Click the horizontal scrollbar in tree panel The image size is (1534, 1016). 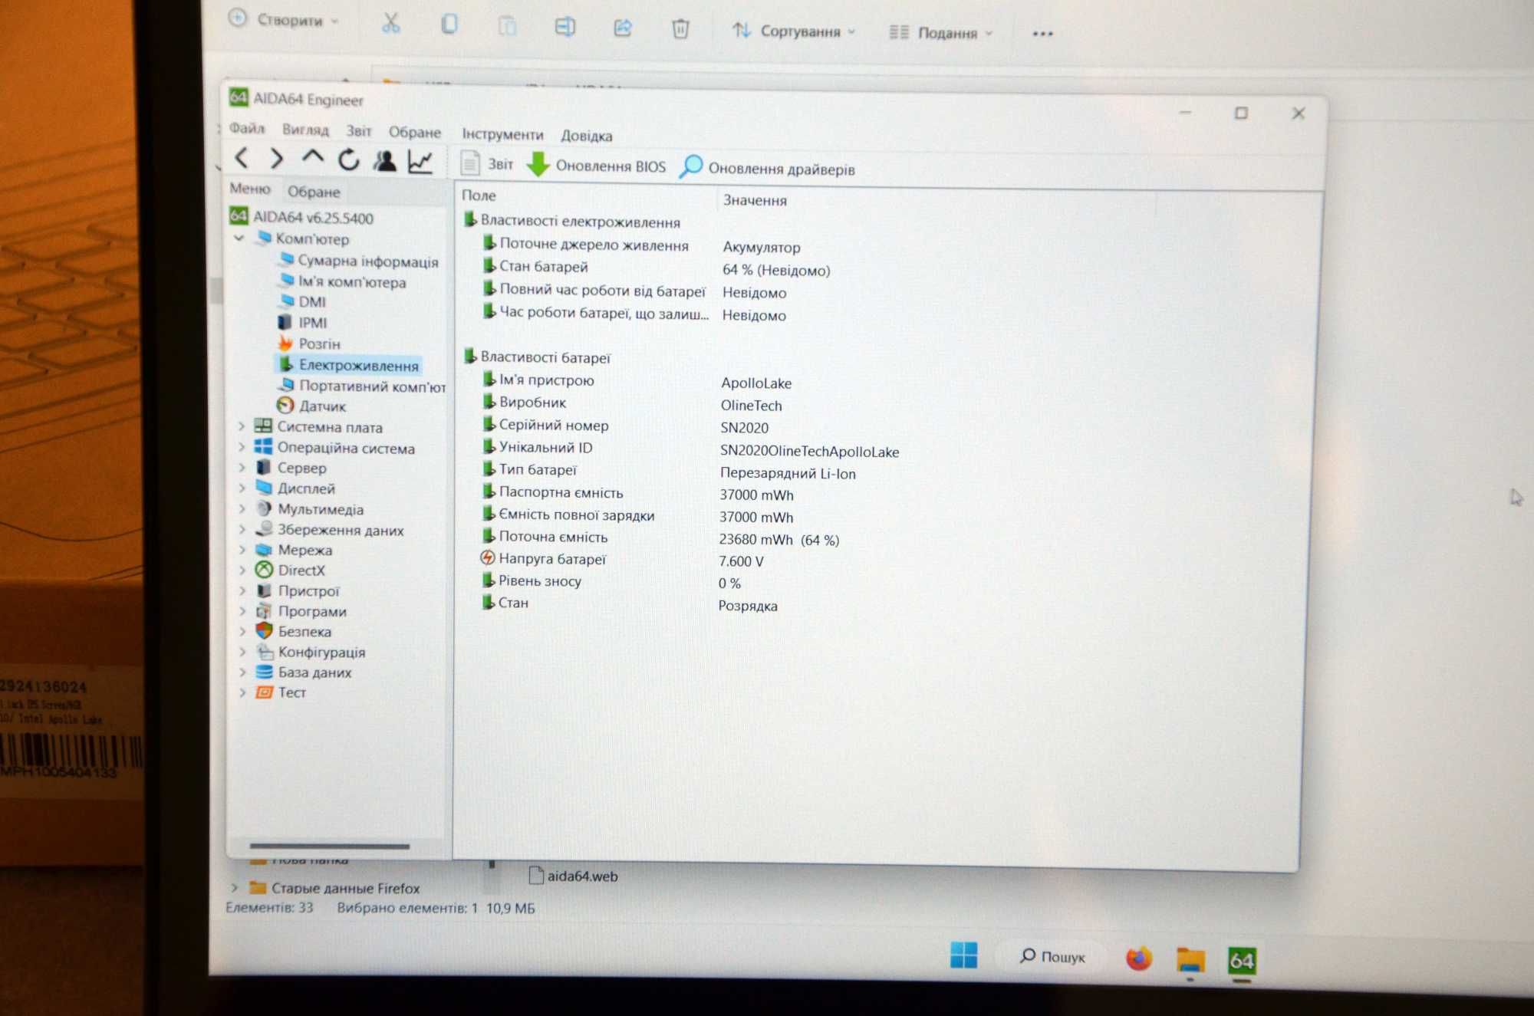pyautogui.click(x=330, y=847)
